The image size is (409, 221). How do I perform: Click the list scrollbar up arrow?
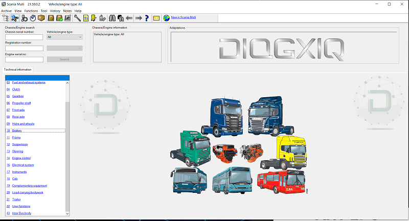point(67,83)
